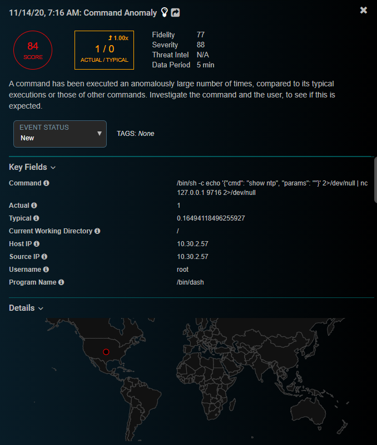377x445 pixels.
Task: Click the share arrow icon in header
Action: (175, 12)
